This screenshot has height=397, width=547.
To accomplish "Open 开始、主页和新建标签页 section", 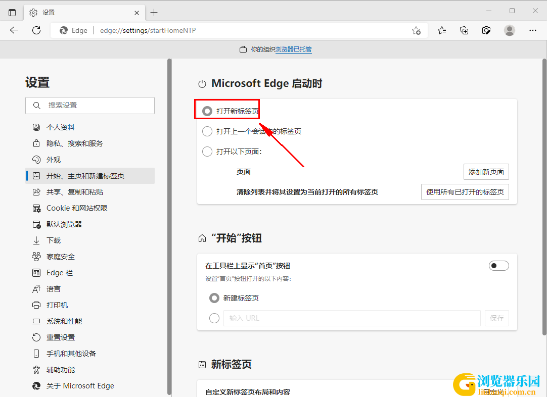I will 90,176.
